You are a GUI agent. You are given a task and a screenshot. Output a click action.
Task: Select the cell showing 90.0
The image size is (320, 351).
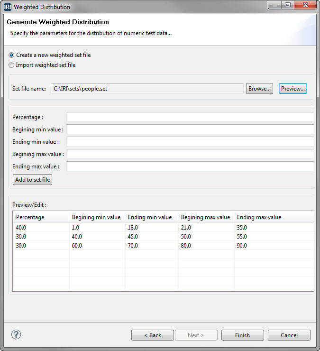pyautogui.click(x=242, y=246)
